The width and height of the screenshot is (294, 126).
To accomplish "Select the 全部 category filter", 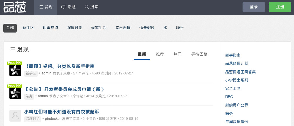I will tap(10, 28).
